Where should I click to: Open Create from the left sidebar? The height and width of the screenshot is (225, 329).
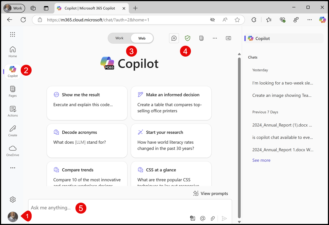tap(13, 131)
